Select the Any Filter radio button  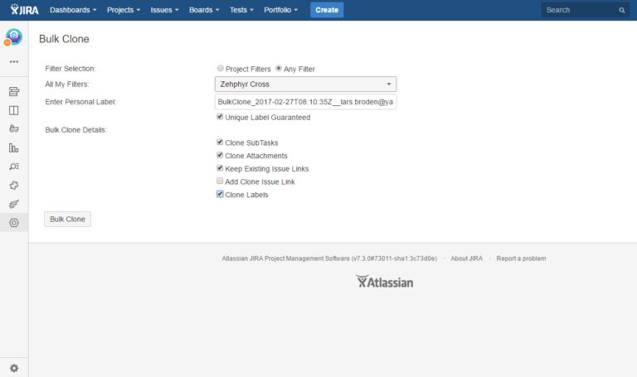279,68
